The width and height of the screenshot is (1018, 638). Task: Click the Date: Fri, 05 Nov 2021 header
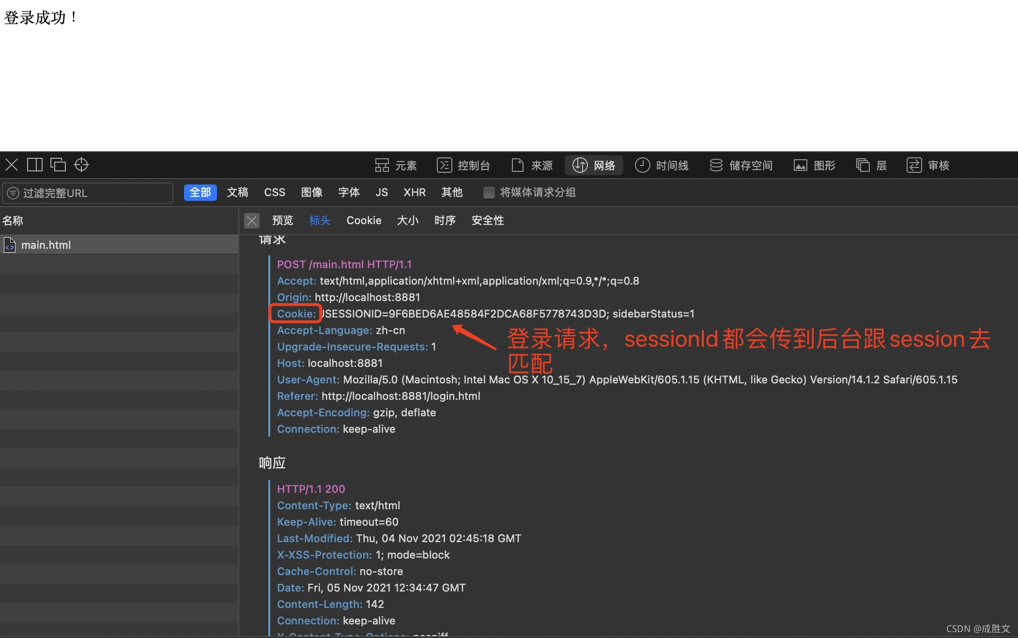[371, 588]
